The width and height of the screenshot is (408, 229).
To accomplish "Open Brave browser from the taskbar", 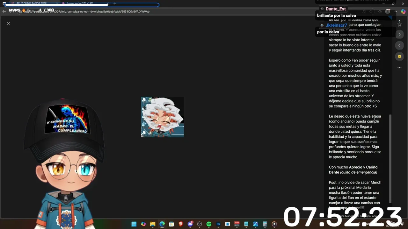I will pos(181,224).
